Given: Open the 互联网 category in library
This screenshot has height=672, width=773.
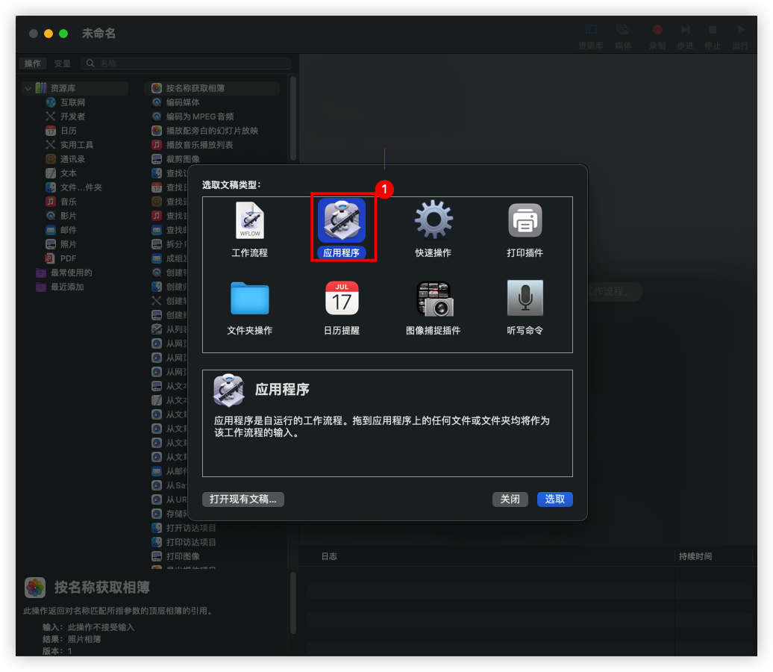Looking at the screenshot, I should coord(72,102).
